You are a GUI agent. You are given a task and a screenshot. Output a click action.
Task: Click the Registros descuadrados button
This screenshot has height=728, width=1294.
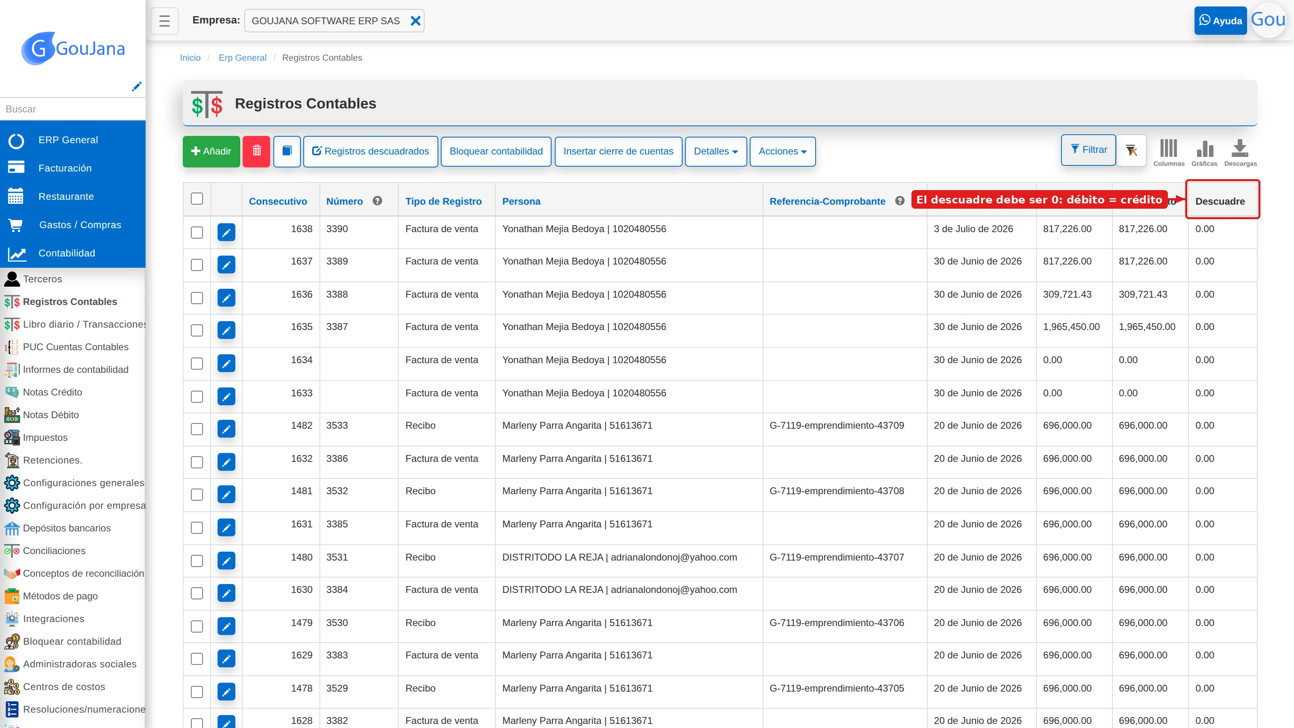tap(371, 151)
